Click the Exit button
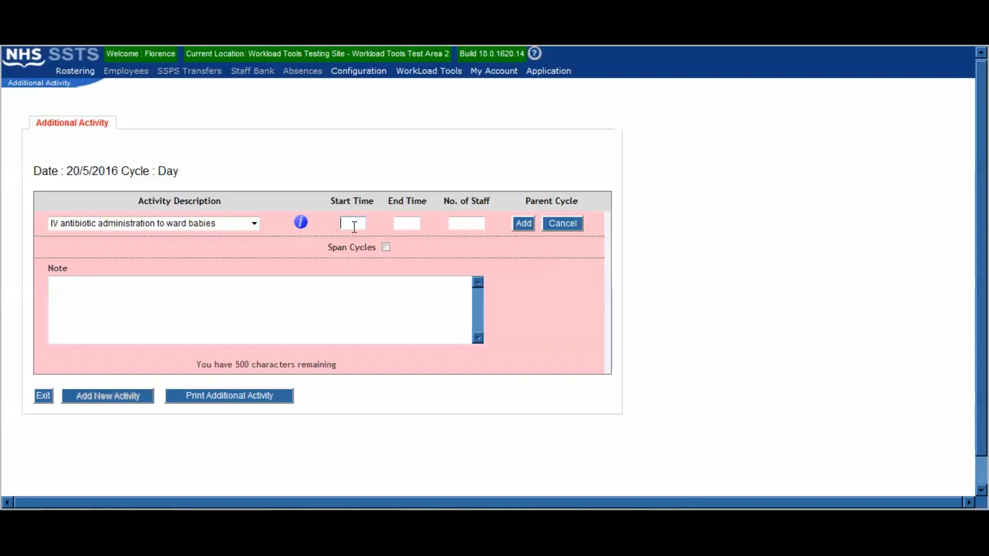 tap(43, 395)
